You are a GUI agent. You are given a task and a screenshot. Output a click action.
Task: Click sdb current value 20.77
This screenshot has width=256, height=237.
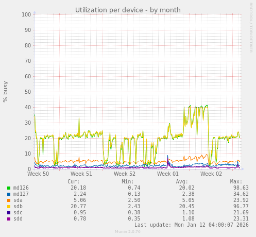click(78, 207)
